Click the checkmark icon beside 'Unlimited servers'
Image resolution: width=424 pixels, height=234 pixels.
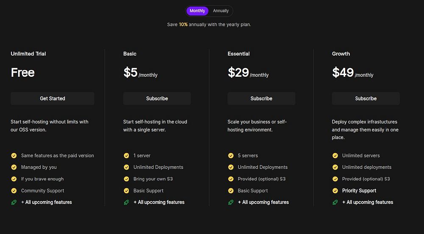coord(335,156)
